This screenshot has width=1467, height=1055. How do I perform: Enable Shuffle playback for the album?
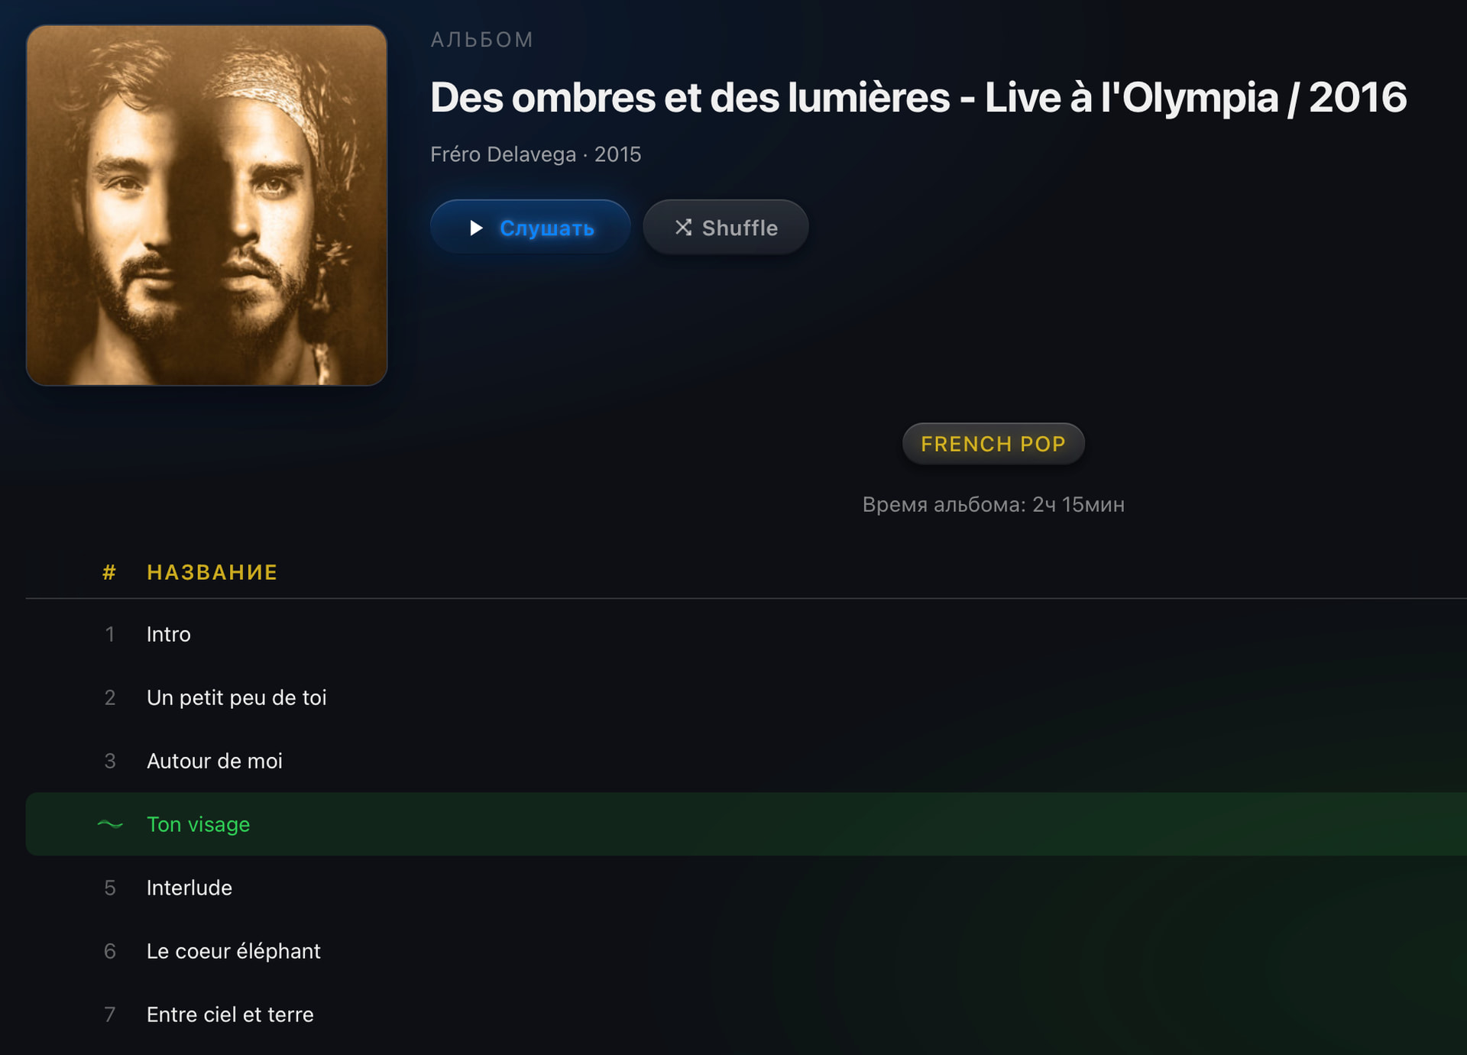pos(725,227)
